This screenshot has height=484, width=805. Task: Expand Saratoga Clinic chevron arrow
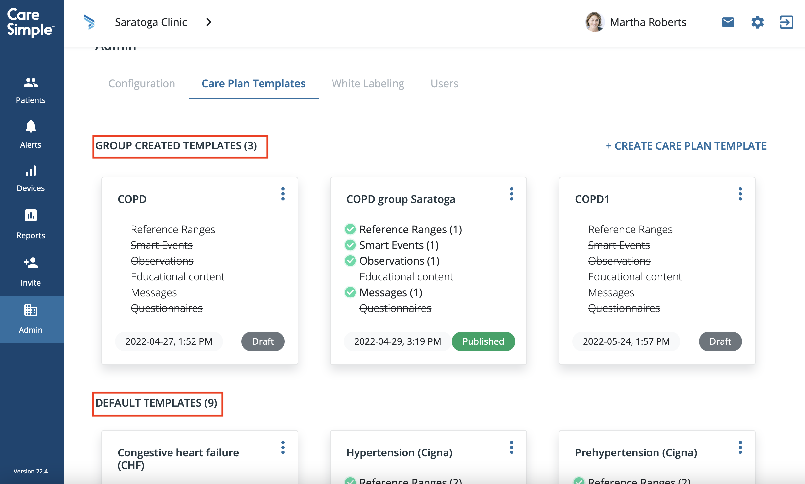(x=209, y=22)
